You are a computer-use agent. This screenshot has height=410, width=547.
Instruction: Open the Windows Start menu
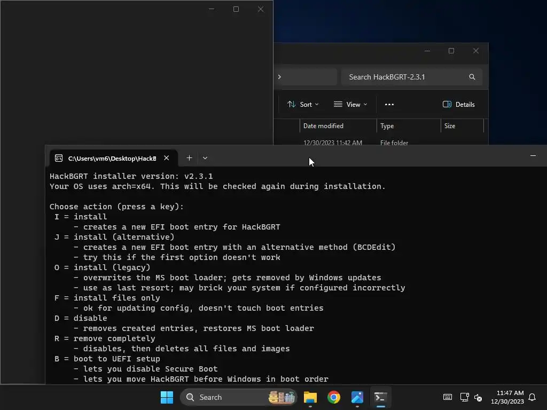point(167,397)
